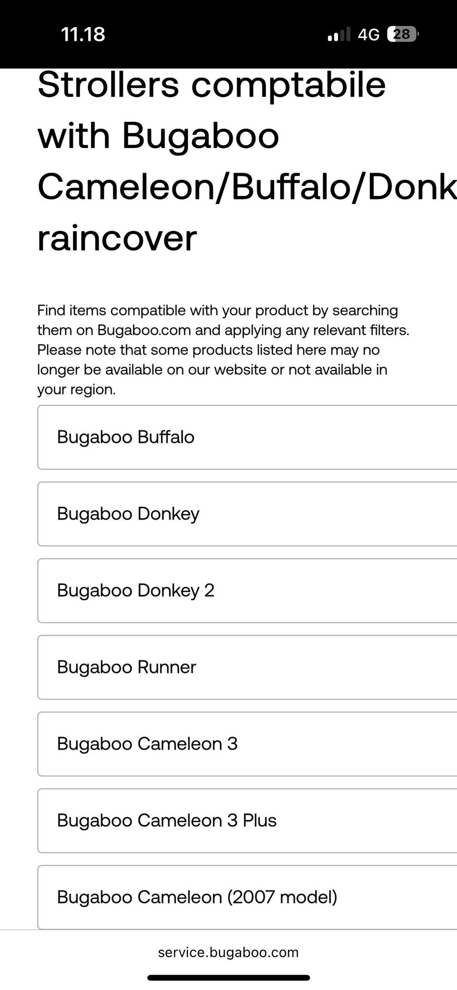Tap the 4G network indicator
This screenshot has height=990, width=457.
coord(368,34)
